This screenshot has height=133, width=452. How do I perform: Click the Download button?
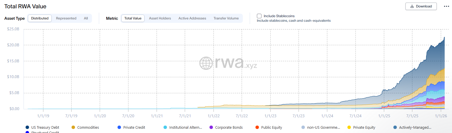(x=421, y=6)
